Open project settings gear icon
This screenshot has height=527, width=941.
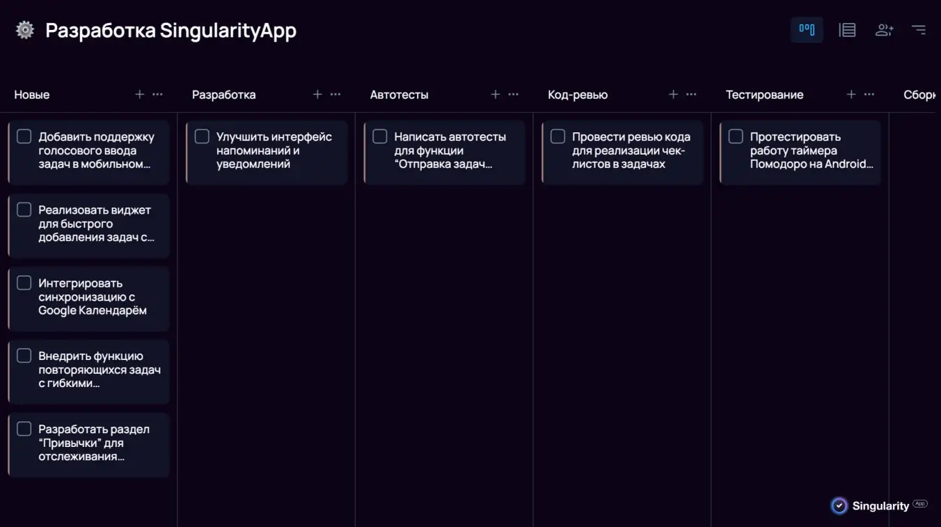click(x=25, y=30)
